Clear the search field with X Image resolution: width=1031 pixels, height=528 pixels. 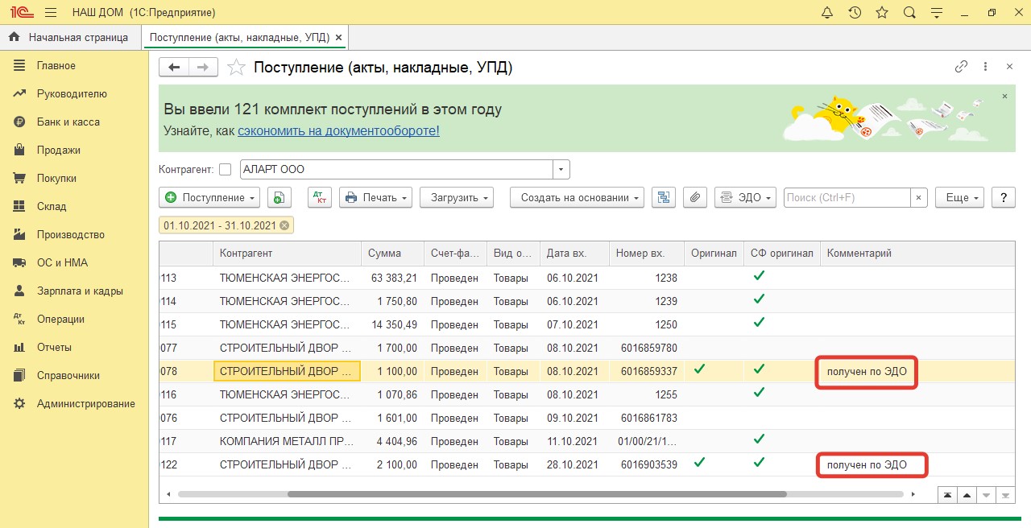point(919,197)
